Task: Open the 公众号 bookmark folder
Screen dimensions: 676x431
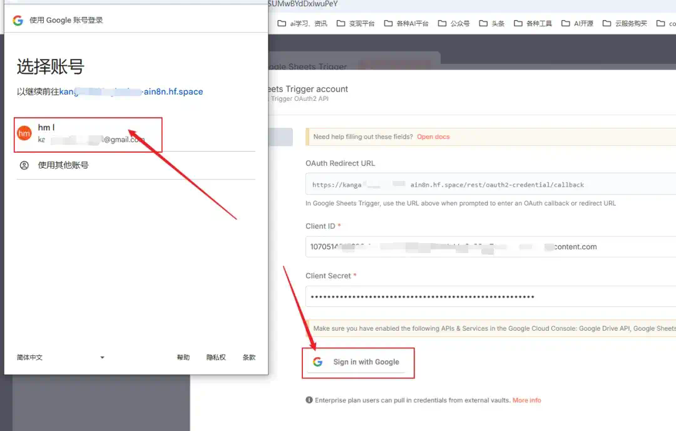Action: click(454, 23)
